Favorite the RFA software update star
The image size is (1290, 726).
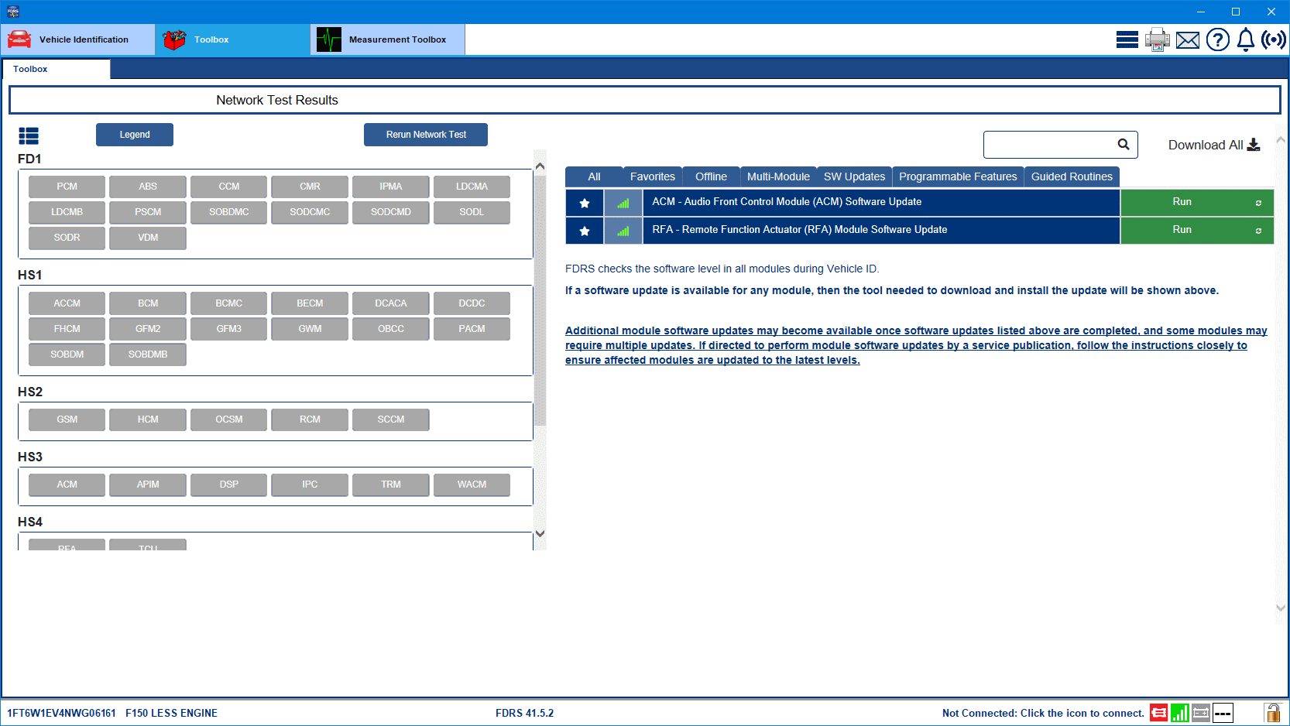[x=585, y=231]
